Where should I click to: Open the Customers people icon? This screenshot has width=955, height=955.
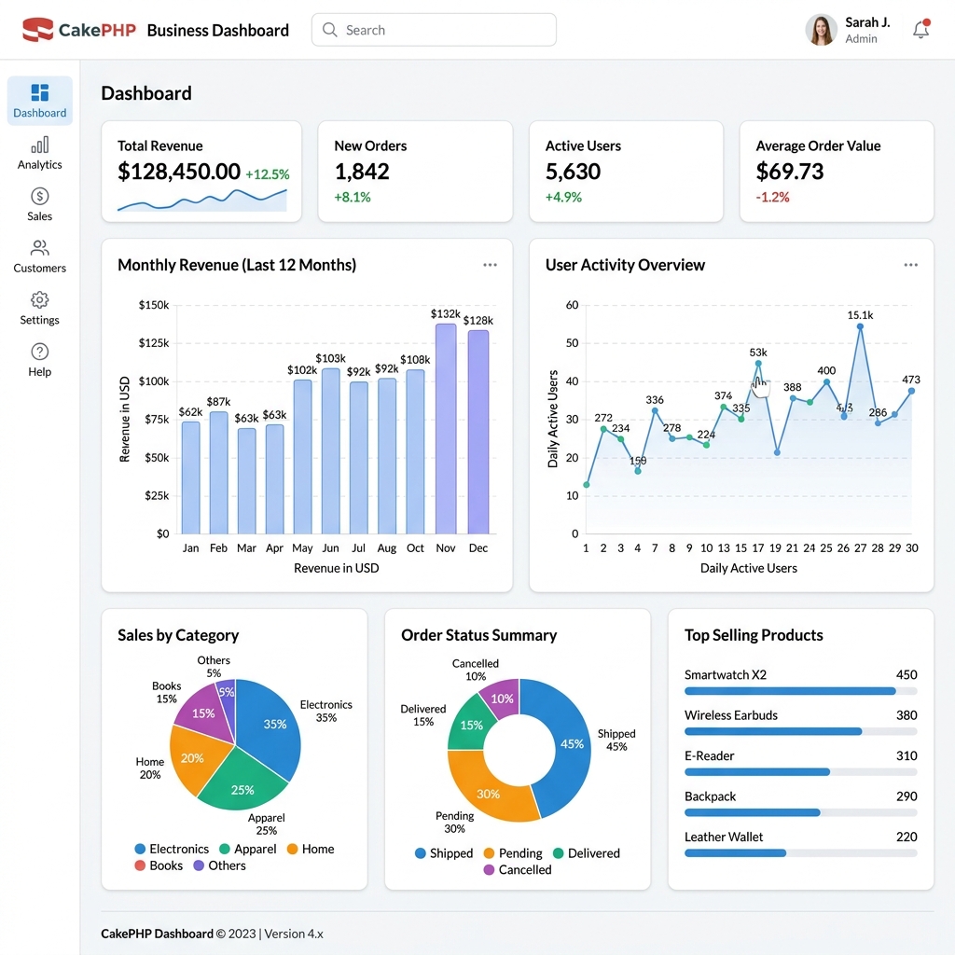(39, 248)
